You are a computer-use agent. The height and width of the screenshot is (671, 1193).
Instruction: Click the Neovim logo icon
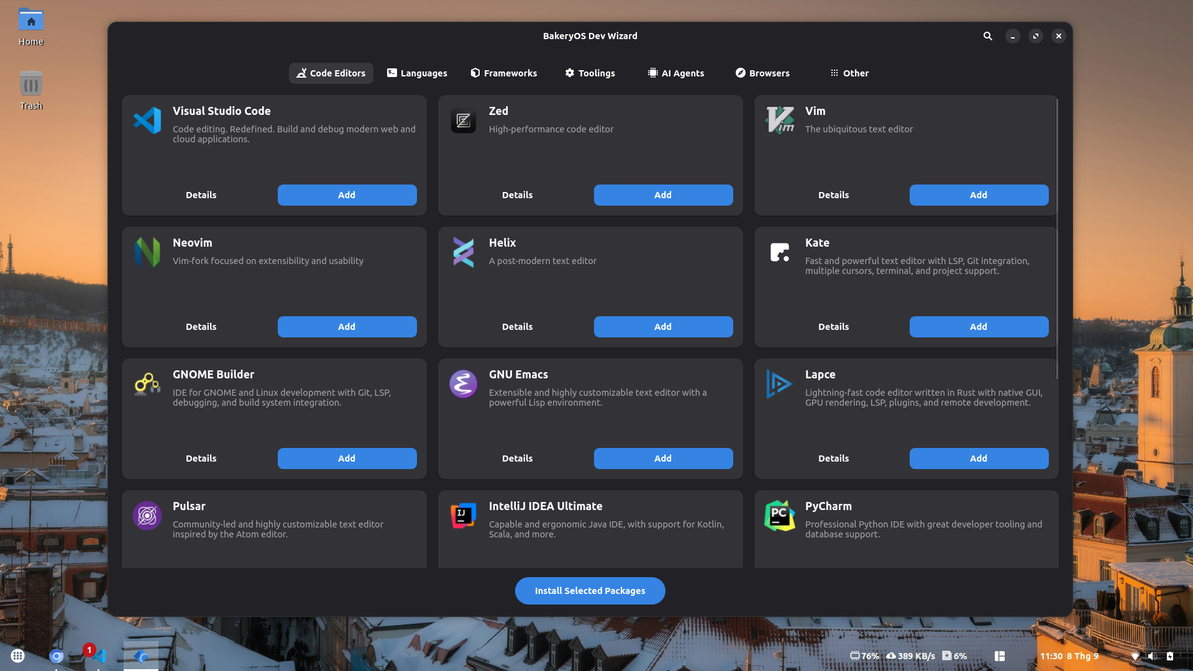pyautogui.click(x=147, y=252)
